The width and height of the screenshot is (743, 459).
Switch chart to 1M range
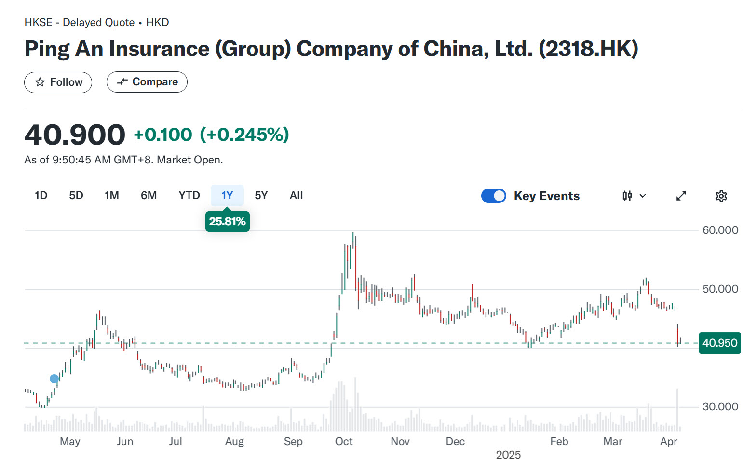[112, 195]
